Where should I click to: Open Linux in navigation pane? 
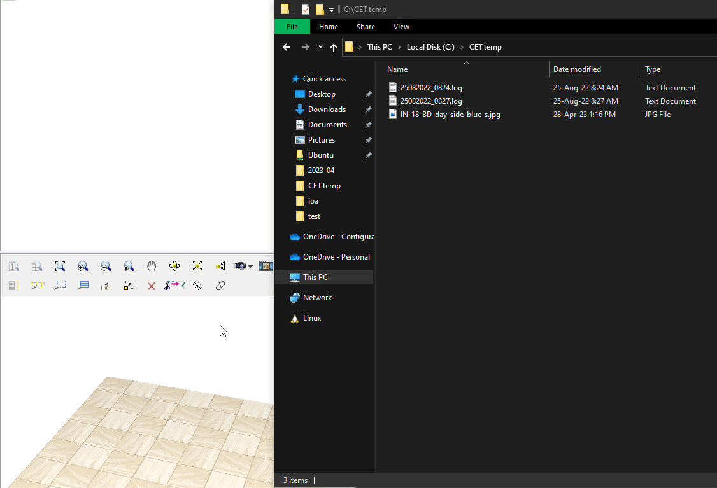[x=312, y=318]
